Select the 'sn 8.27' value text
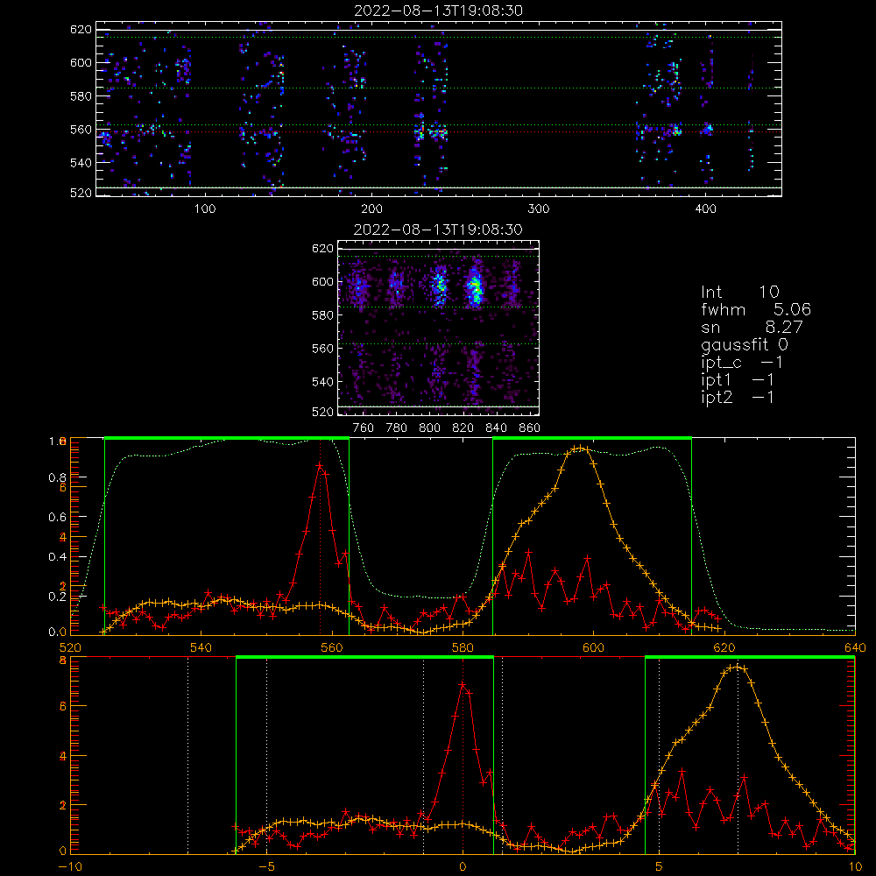The image size is (876, 876). 752,327
